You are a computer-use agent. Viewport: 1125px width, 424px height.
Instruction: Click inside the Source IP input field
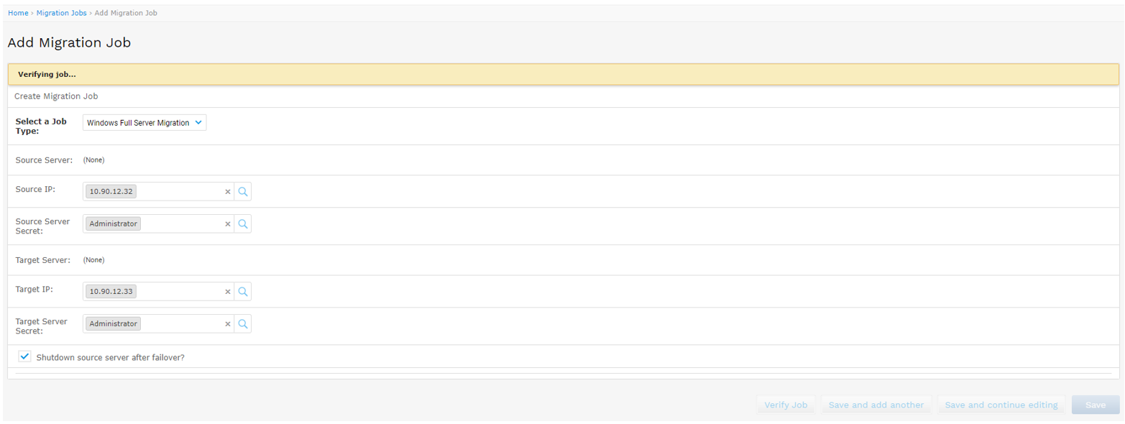point(180,192)
